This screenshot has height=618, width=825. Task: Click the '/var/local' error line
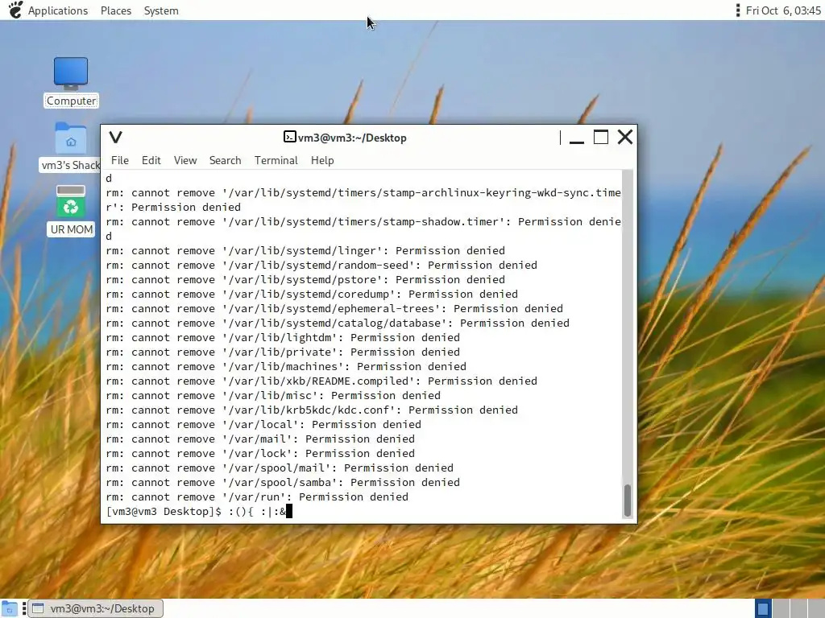tap(263, 424)
